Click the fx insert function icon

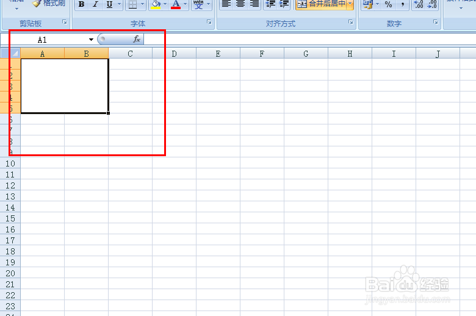click(x=137, y=39)
